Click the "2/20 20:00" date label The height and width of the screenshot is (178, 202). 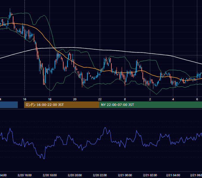75,175
